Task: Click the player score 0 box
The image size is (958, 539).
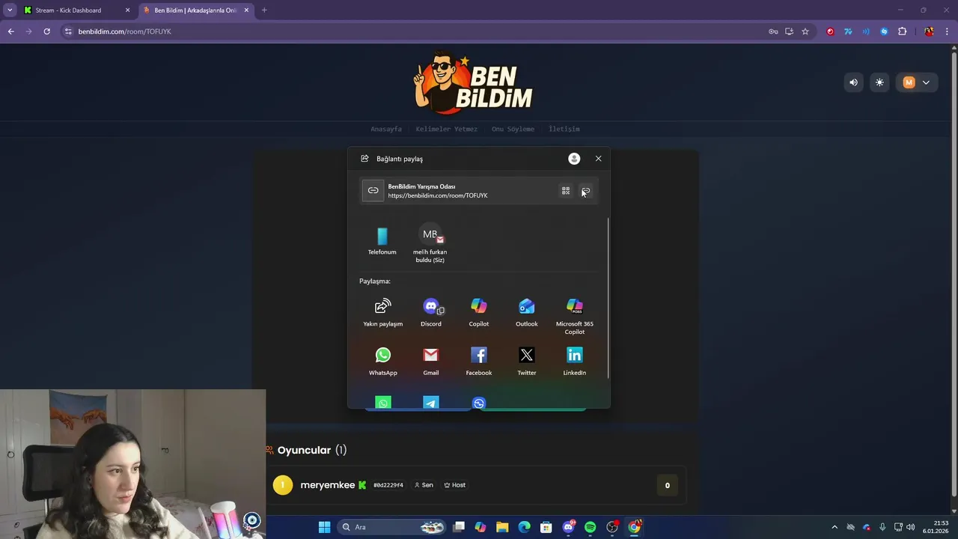Action: pyautogui.click(x=668, y=485)
